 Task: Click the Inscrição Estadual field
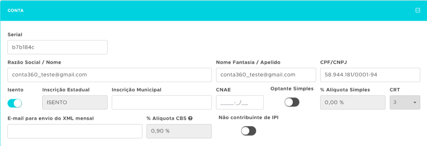pos(75,102)
